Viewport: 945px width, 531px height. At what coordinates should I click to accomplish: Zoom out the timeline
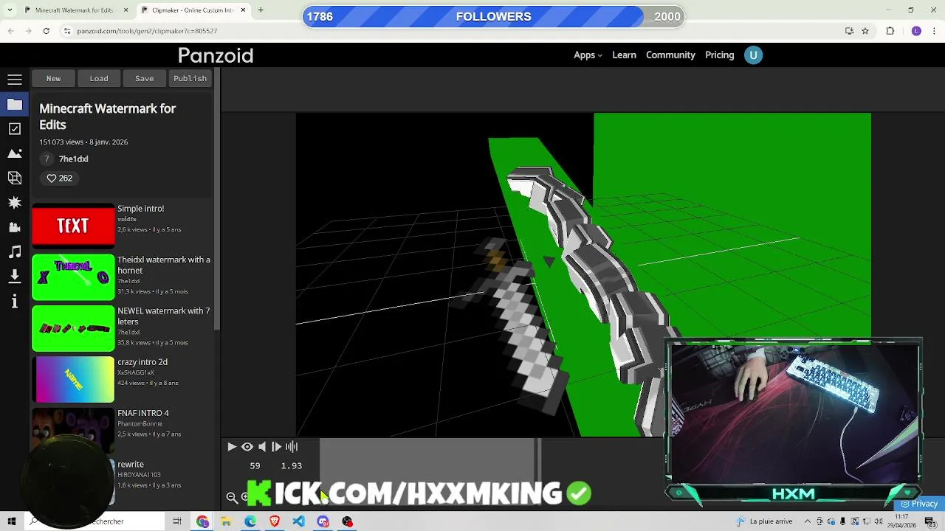coord(232,497)
